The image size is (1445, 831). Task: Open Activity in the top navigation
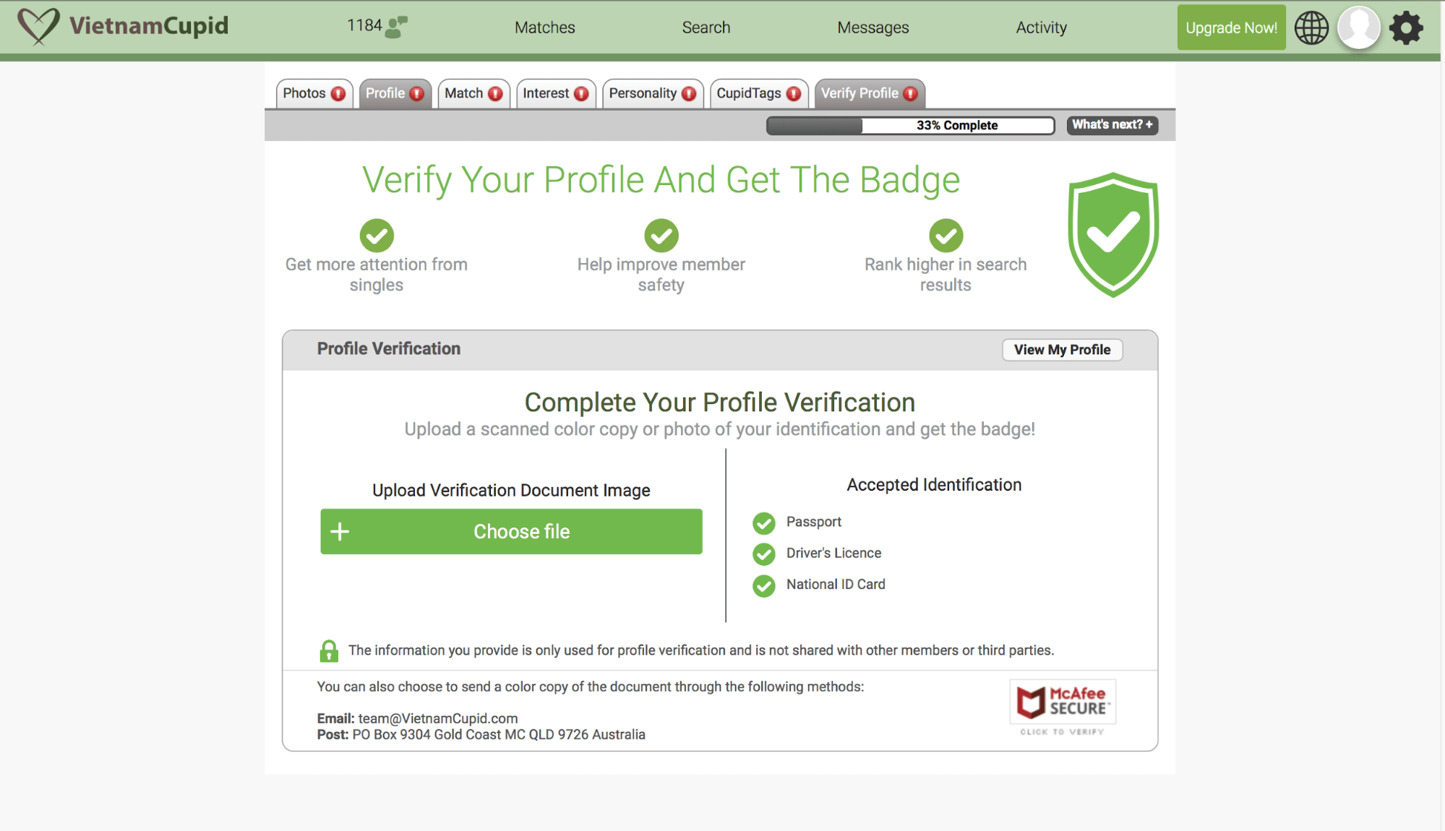pyautogui.click(x=1041, y=27)
